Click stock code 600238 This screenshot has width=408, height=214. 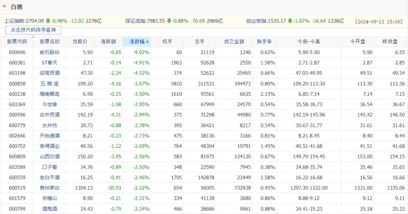17,94
